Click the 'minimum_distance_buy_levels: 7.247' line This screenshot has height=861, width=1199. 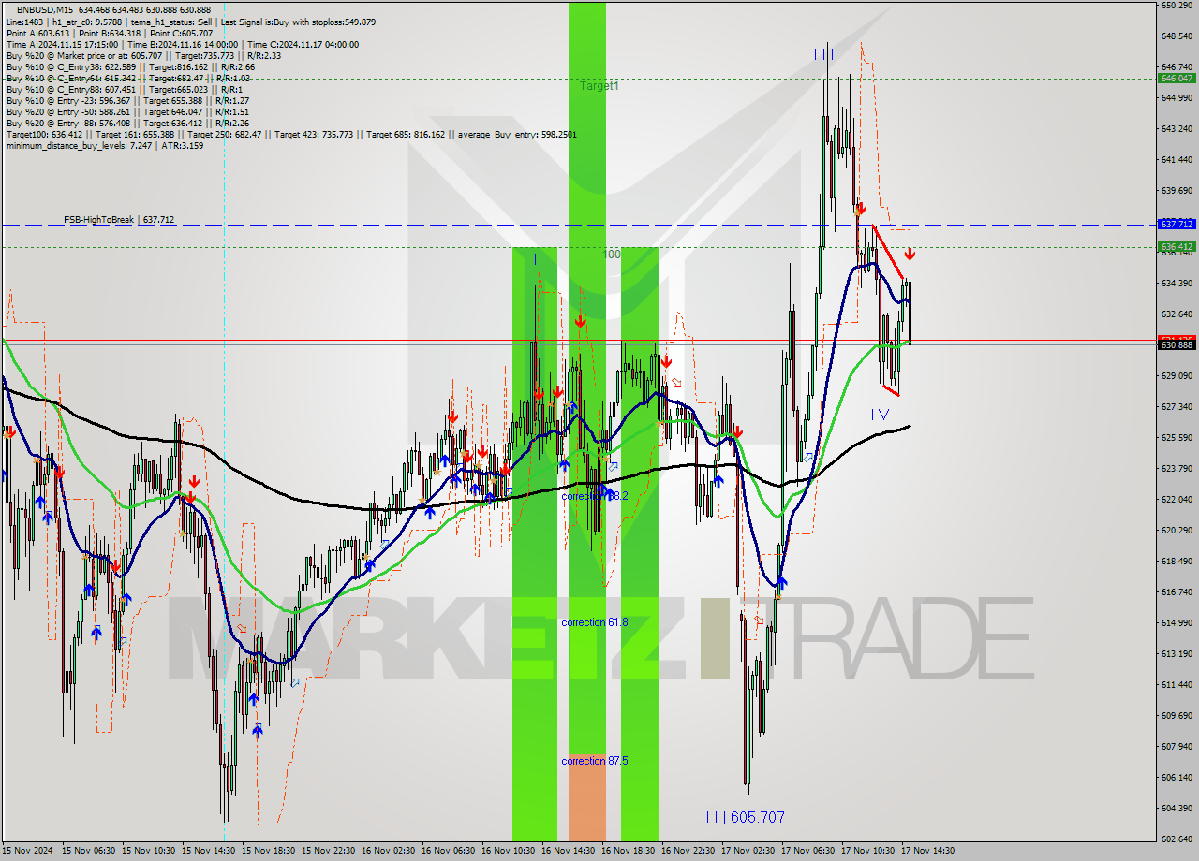coord(105,145)
